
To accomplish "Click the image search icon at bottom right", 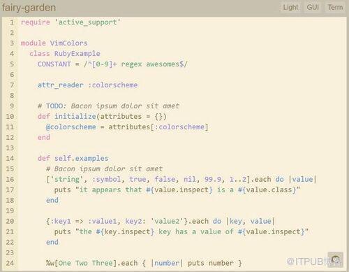I will click(335, 259).
